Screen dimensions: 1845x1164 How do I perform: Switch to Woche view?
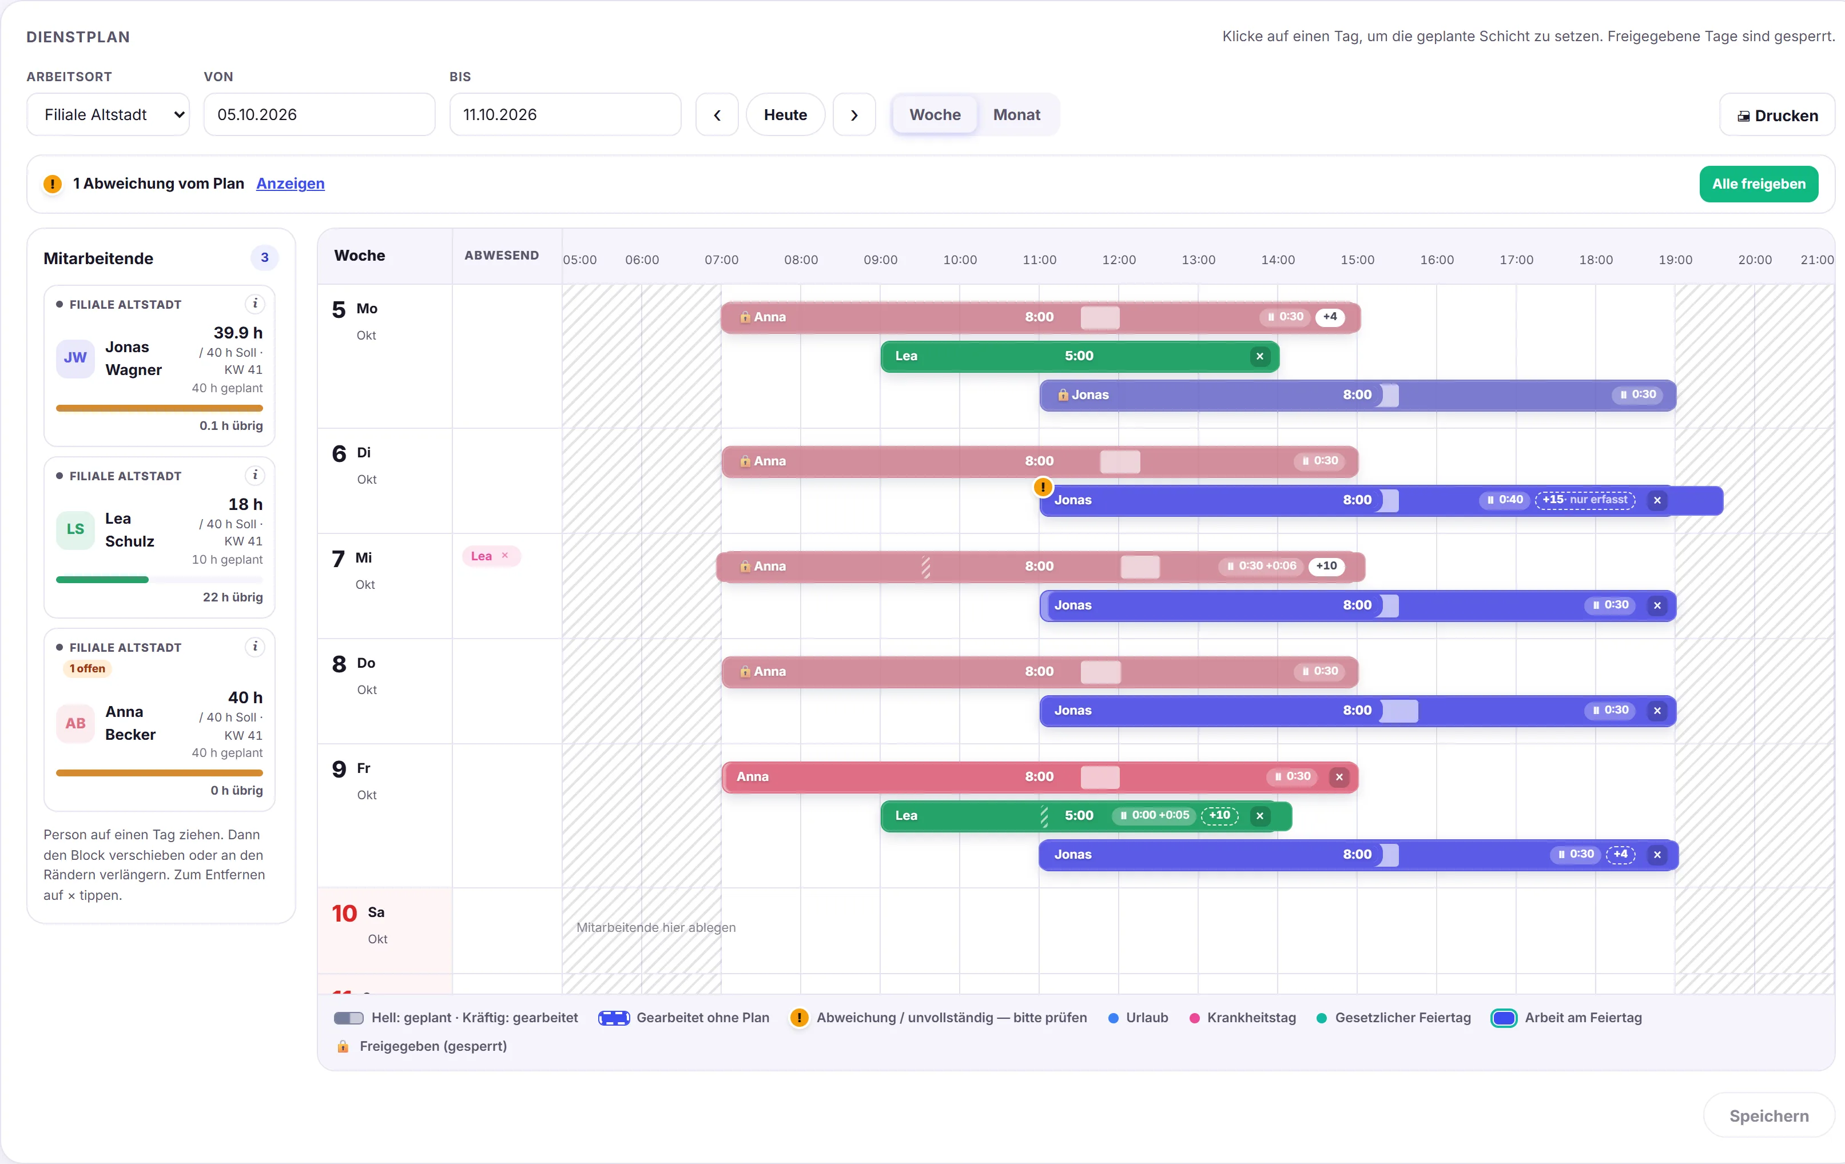(x=935, y=115)
